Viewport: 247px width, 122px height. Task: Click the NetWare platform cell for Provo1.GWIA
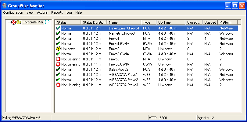(226, 44)
